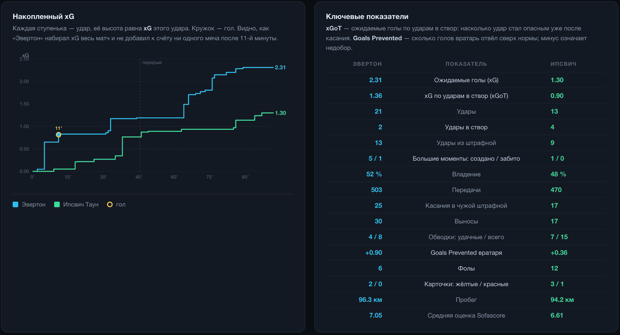Click Everton's 503 passes value
The image size is (620, 335).
pyautogui.click(x=377, y=190)
